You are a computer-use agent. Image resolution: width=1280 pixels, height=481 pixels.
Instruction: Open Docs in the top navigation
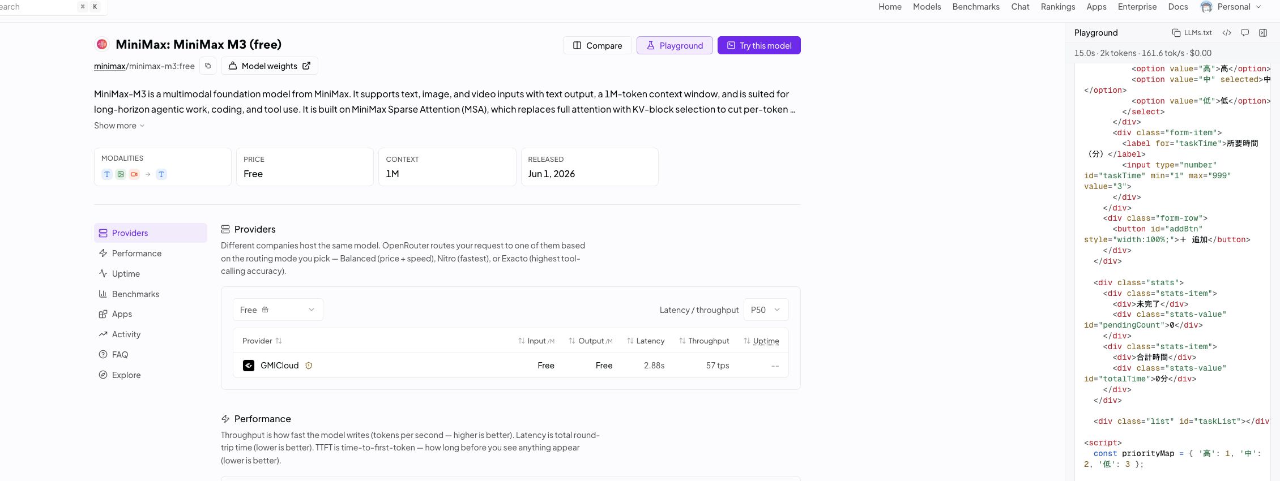[x=1178, y=7]
